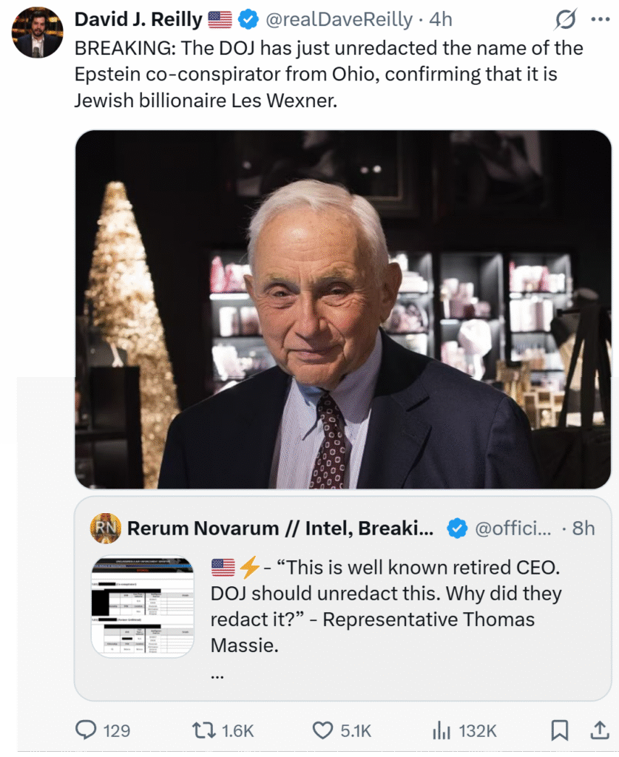Bookmark this post
This screenshot has width=619, height=757.
tap(560, 730)
